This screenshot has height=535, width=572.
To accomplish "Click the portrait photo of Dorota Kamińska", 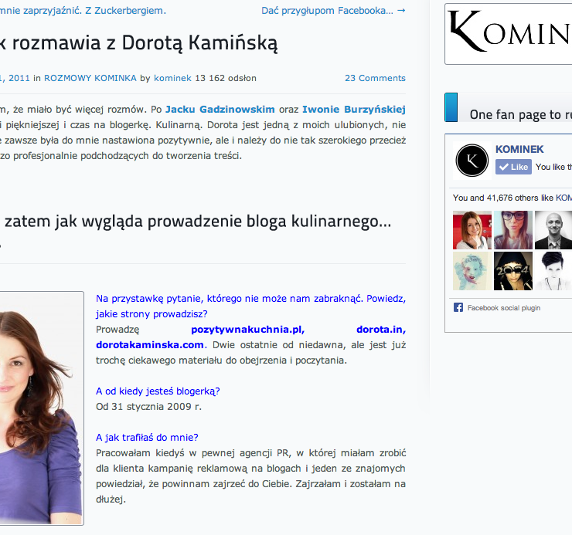I will [x=41, y=408].
